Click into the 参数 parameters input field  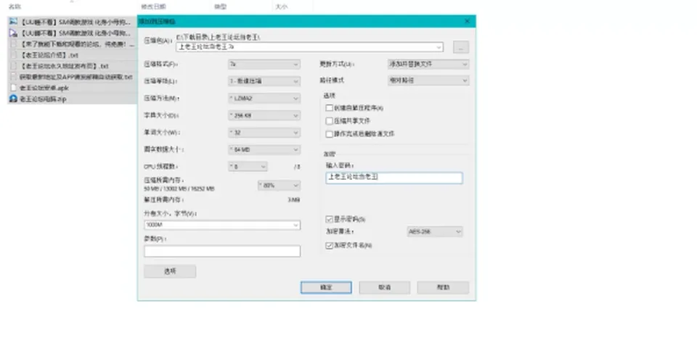click(x=222, y=252)
